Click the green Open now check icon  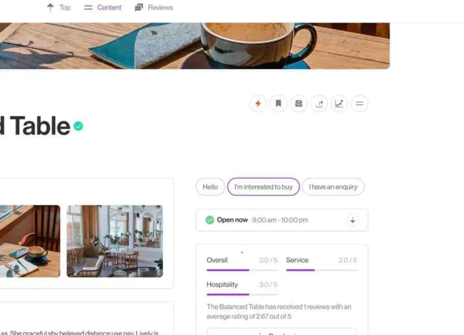pos(210,220)
